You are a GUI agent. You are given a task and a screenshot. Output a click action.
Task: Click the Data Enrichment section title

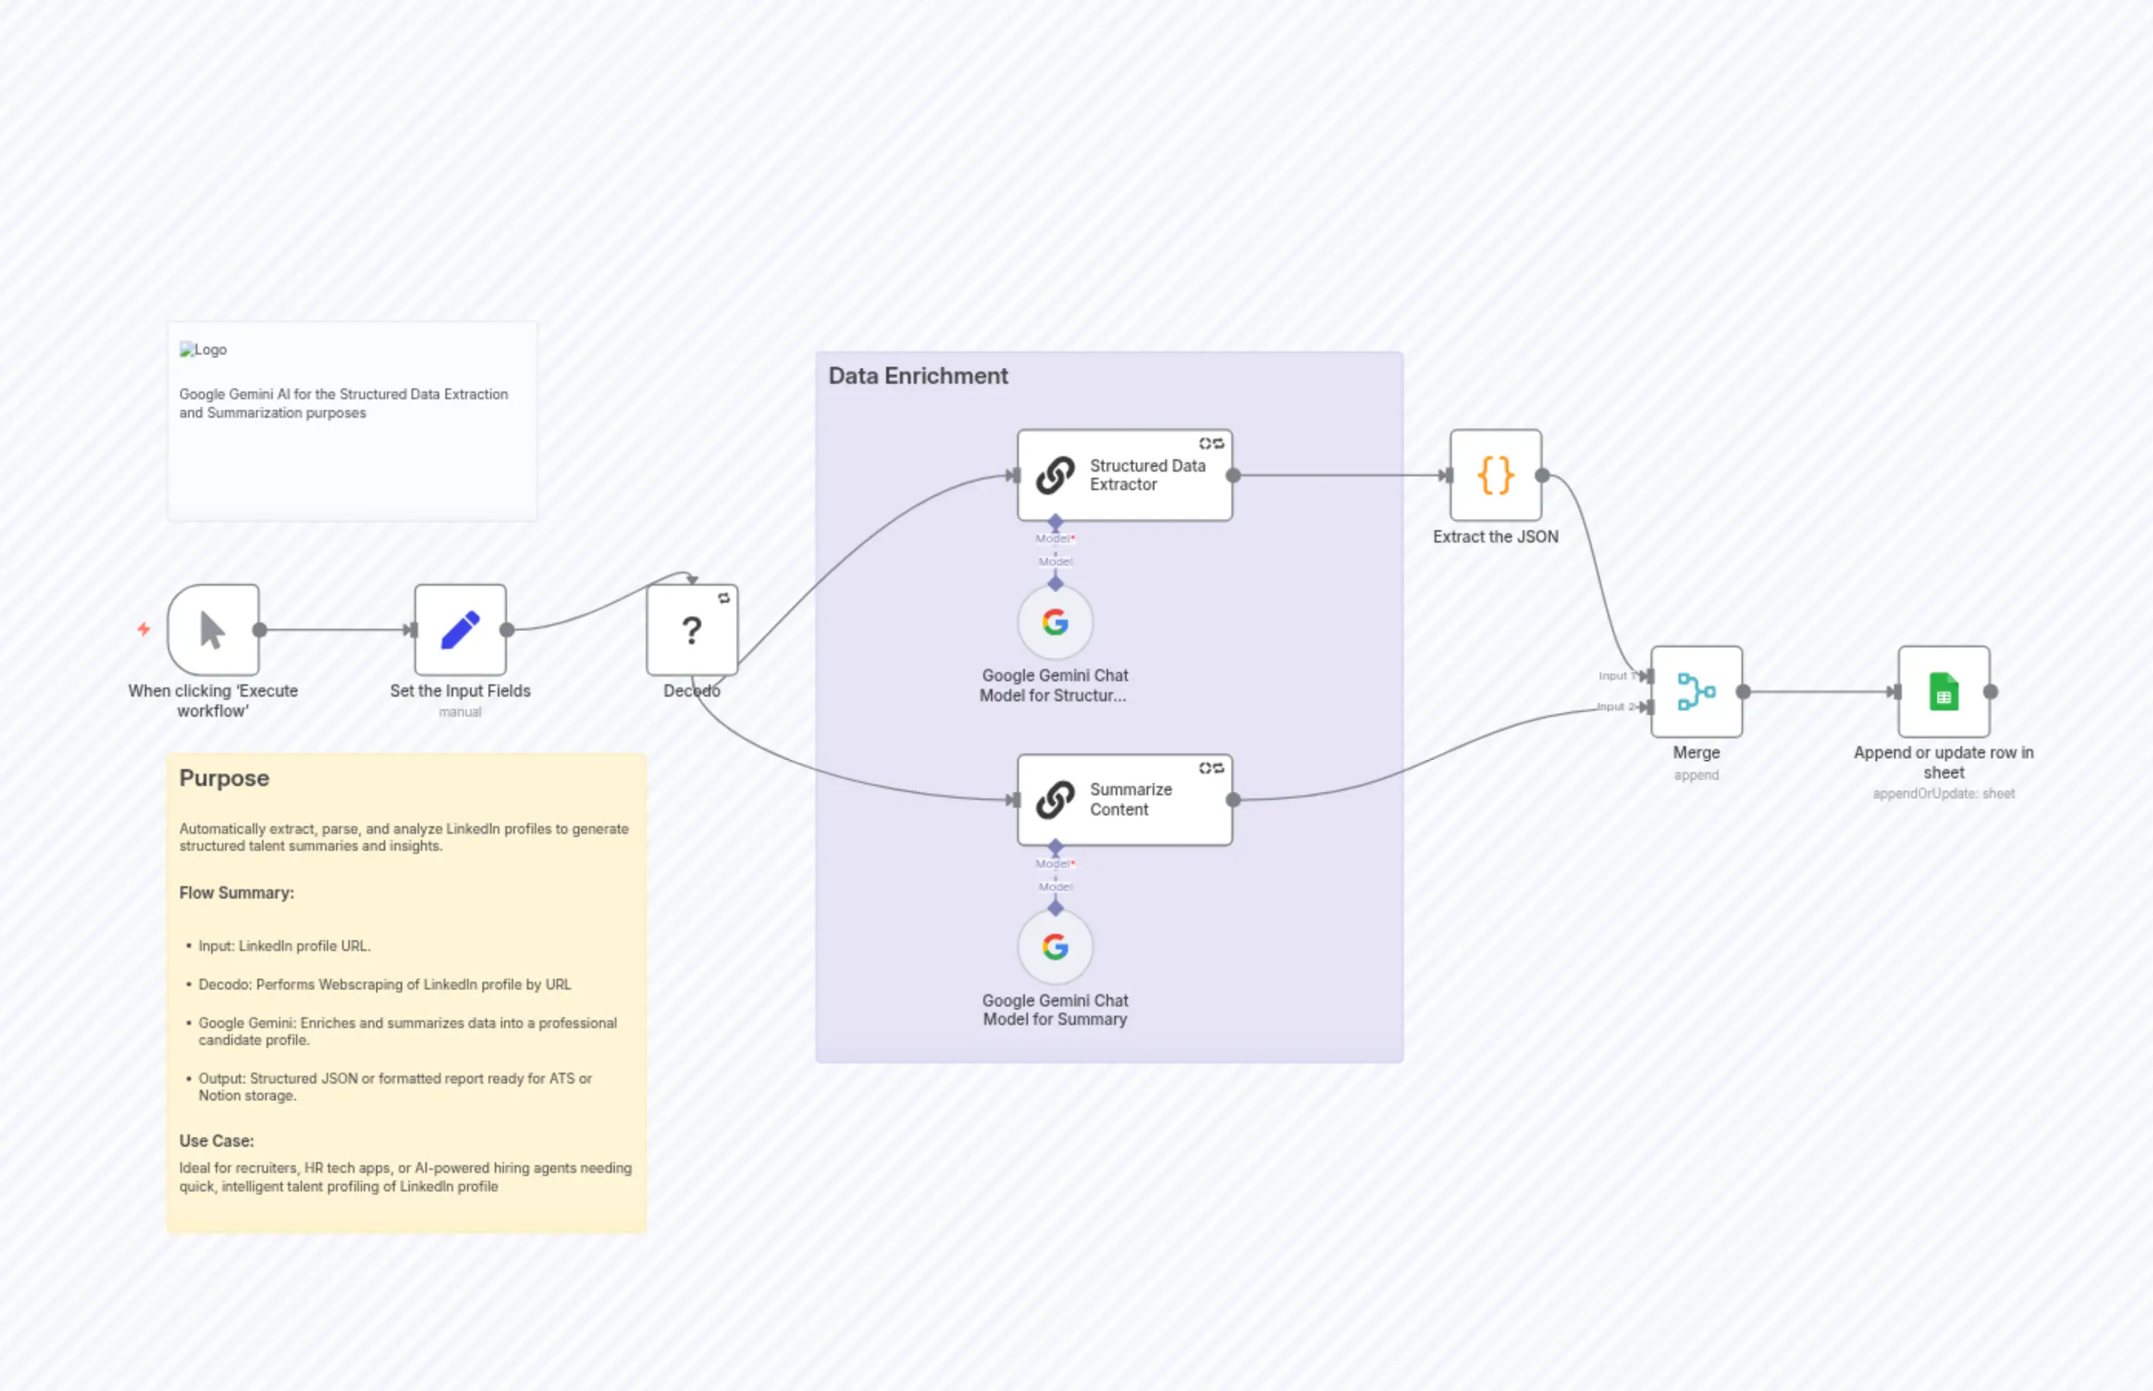click(x=918, y=376)
